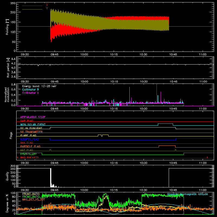This screenshot has height=217, width=217.
Task: Click the 4.4 tick label on Roll period axis
Action: (x=13, y=59)
